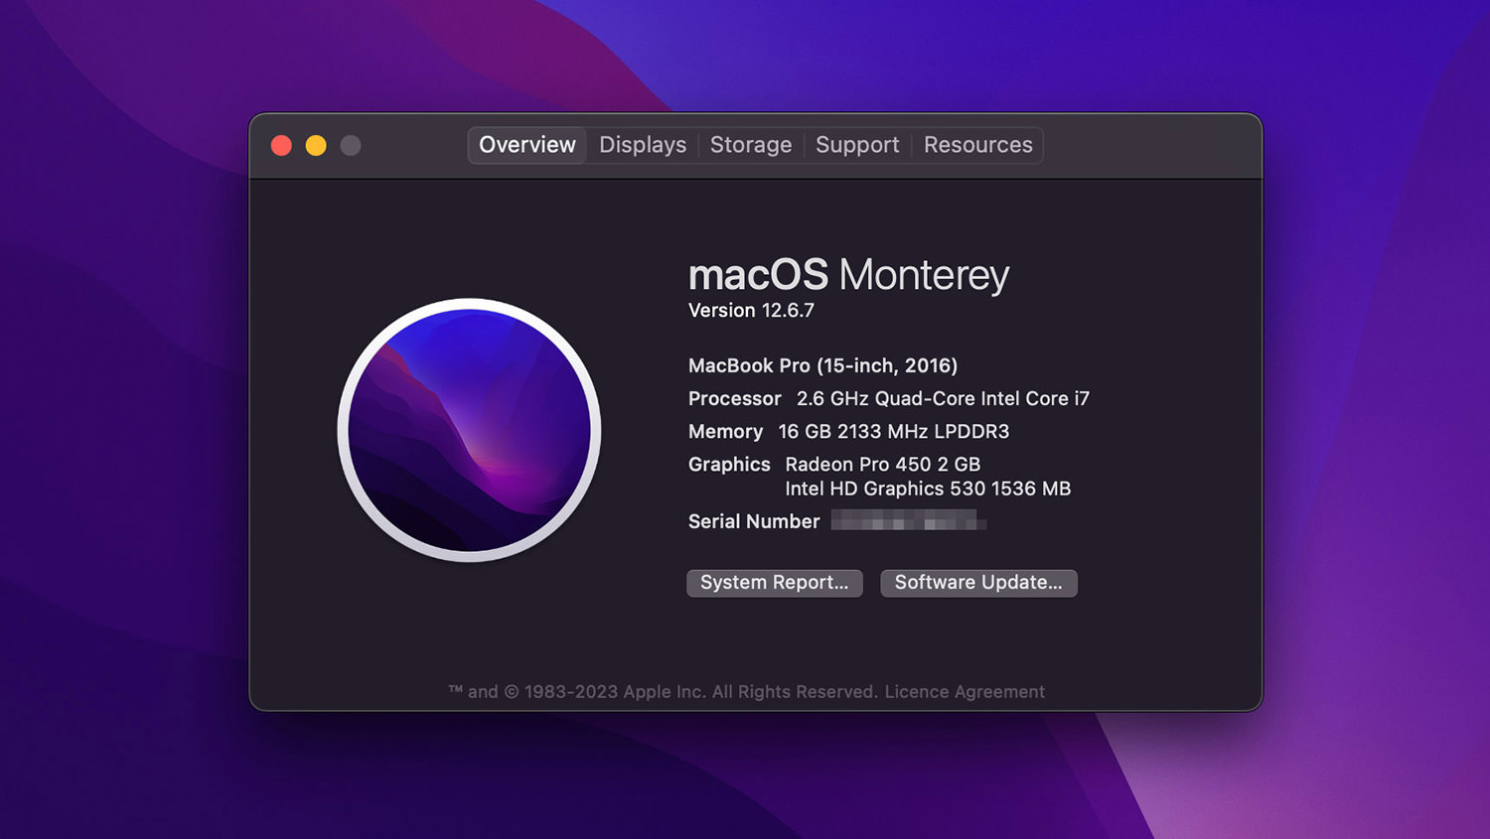Minimize window with the yellow button
Viewport: 1490px width, 839px height.
[316, 146]
